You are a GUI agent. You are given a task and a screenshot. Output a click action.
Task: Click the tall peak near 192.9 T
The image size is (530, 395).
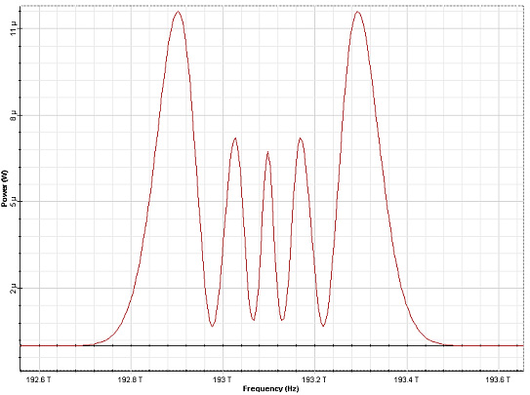pos(179,12)
